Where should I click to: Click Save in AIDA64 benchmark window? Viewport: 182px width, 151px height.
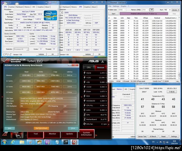pyautogui.click(x=10, y=128)
